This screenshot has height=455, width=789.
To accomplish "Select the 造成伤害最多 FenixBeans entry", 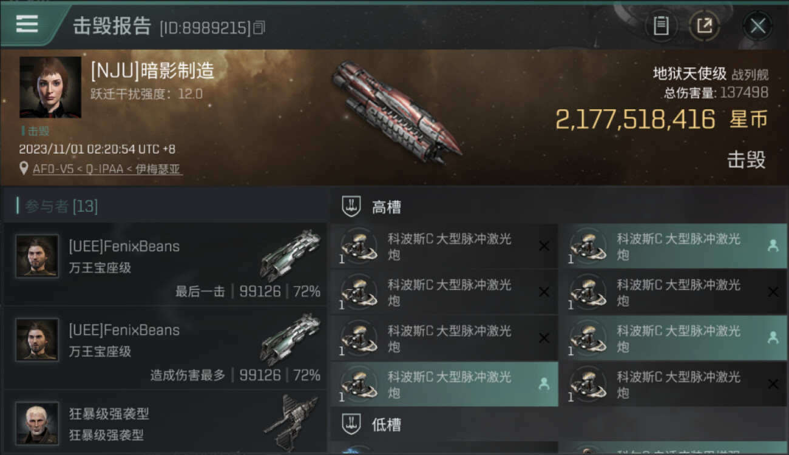I will click(165, 348).
